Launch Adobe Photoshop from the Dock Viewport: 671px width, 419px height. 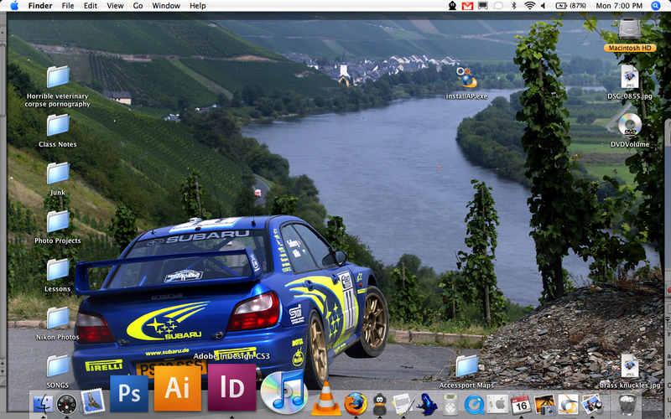(x=129, y=393)
